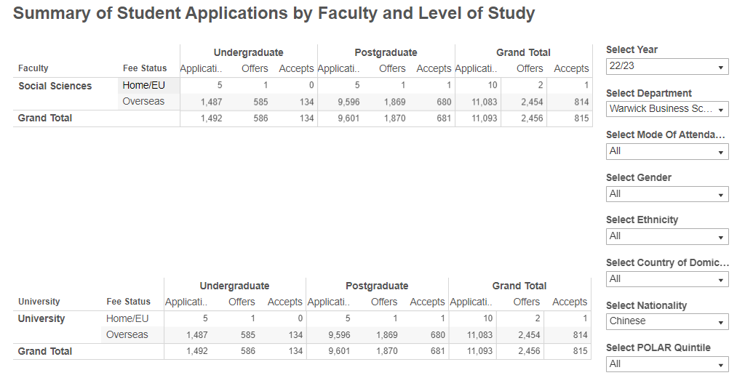Click university table cell 1,487 undergraduate applications
The height and width of the screenshot is (378, 737).
(197, 335)
